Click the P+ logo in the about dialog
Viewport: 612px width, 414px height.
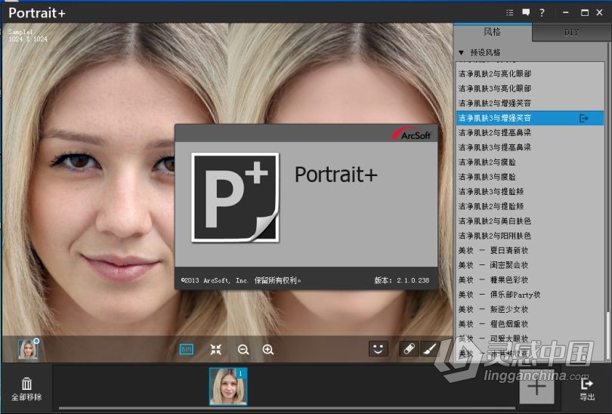(235, 197)
